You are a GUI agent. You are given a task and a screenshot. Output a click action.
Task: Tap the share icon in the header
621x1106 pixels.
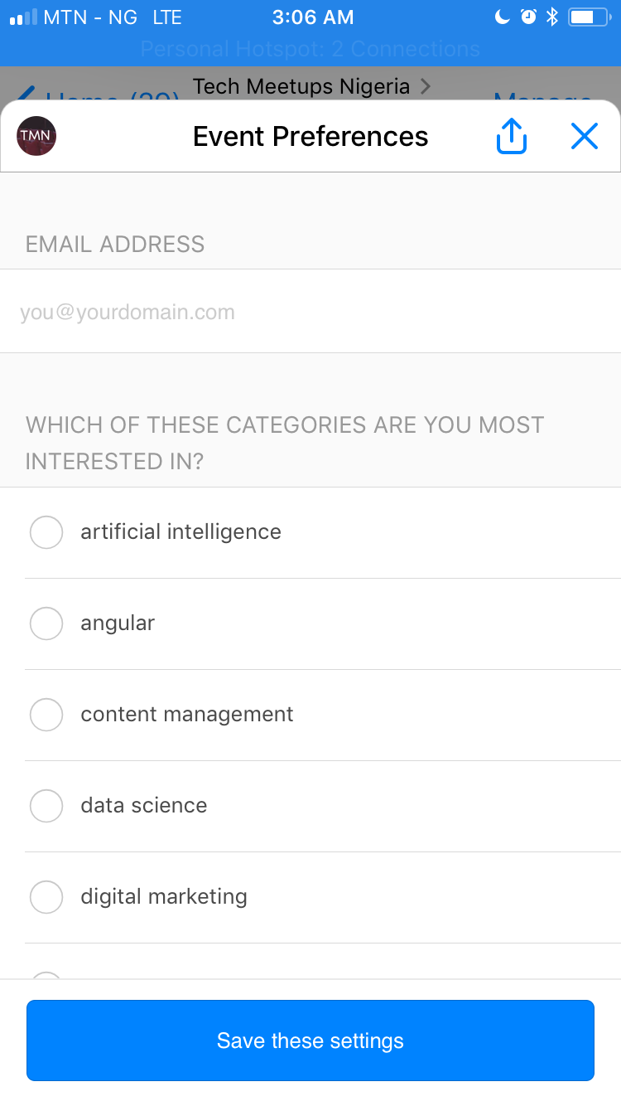pos(512,136)
